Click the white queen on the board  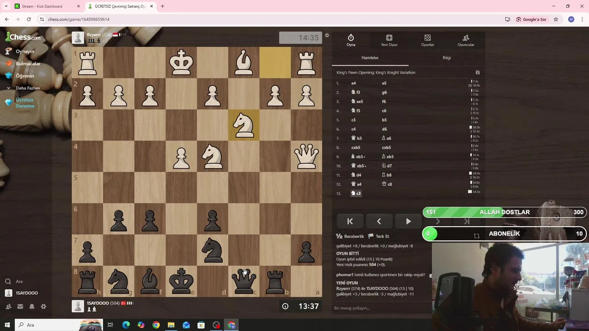point(306,156)
